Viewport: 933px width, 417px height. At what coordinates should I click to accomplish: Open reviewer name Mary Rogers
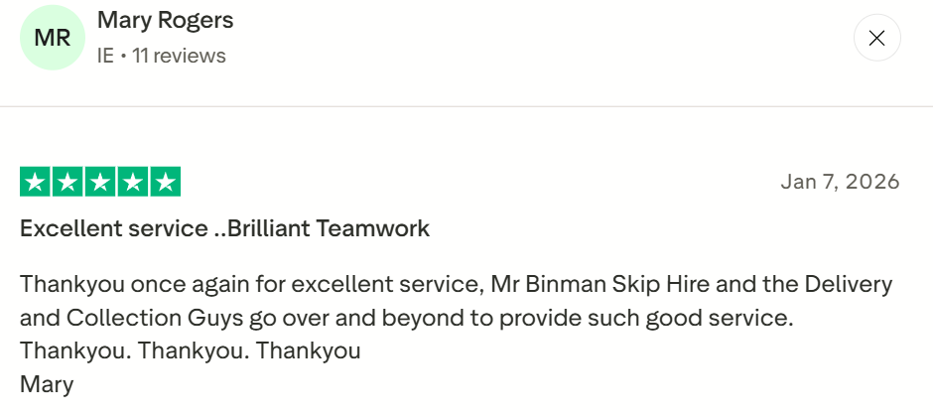pos(166,20)
